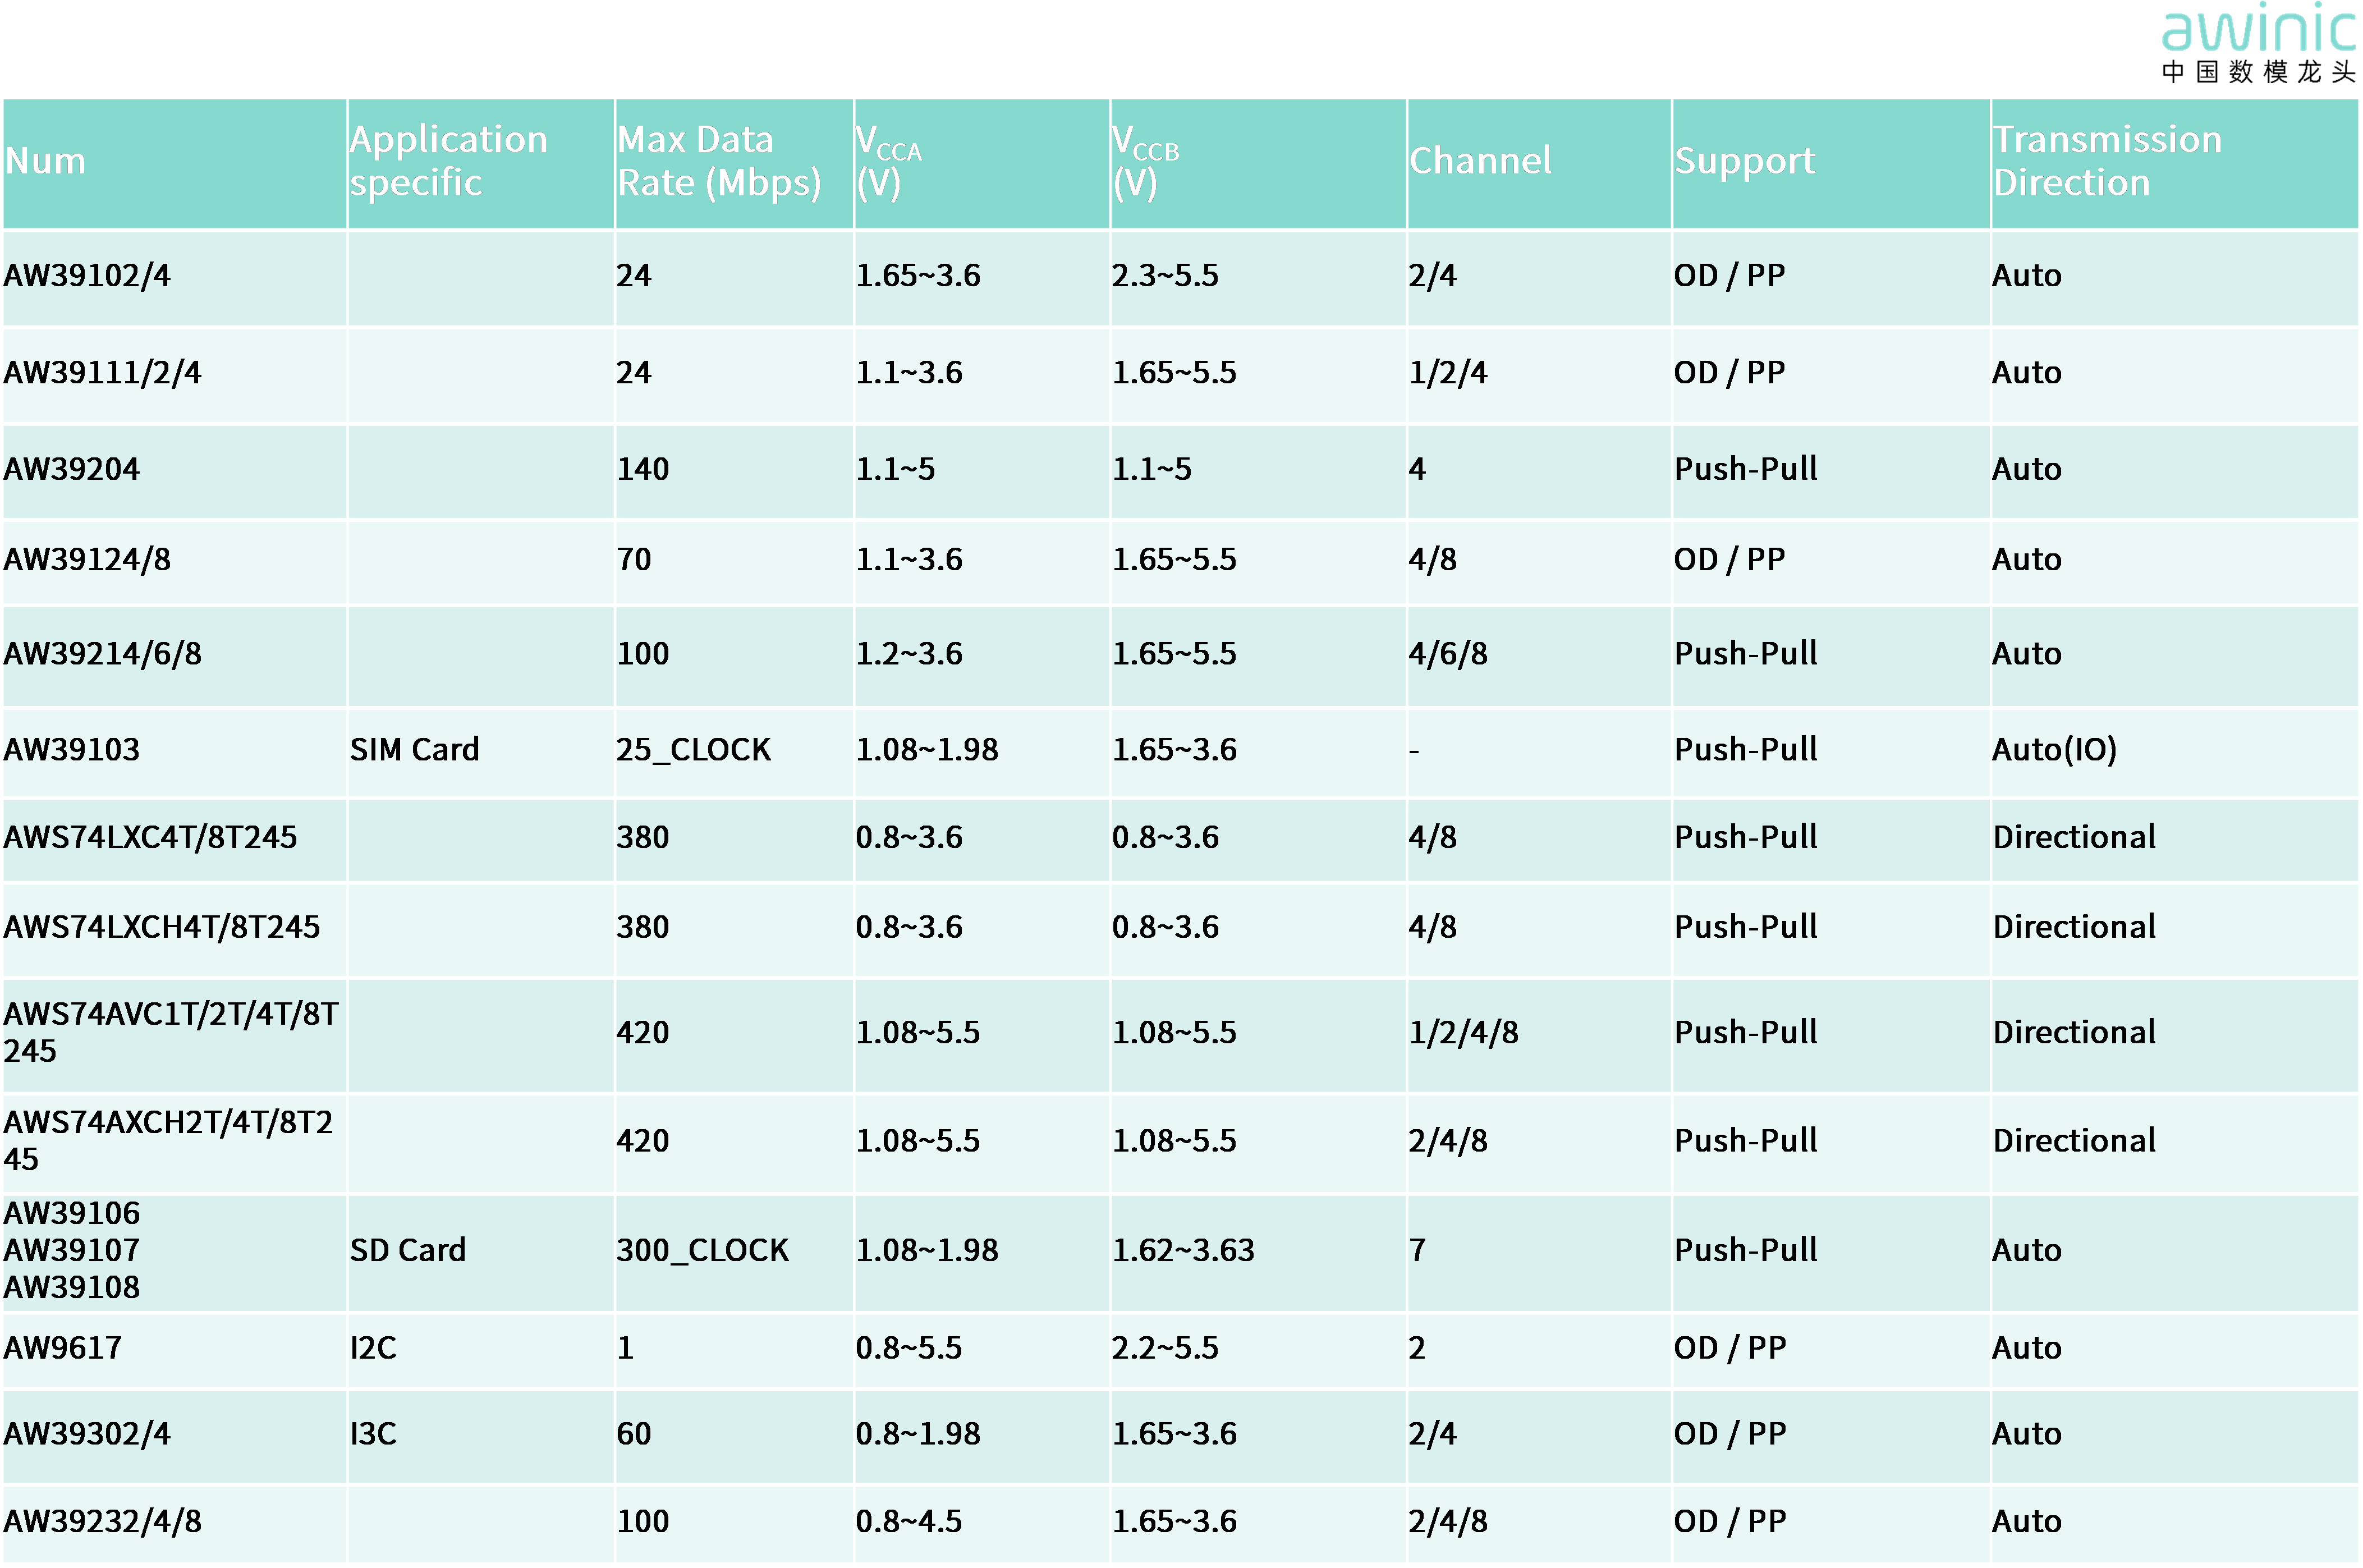
Task: Select the I3C application cell
Action: [x=373, y=1434]
